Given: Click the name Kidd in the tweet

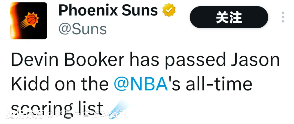Looking at the screenshot, I should click(27, 84).
